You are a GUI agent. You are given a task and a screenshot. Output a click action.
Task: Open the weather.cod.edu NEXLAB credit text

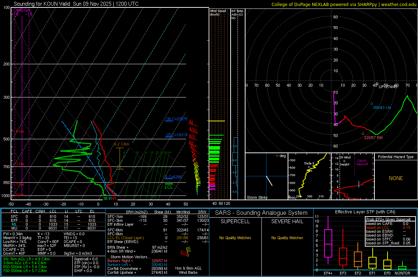pyautogui.click(x=344, y=4)
